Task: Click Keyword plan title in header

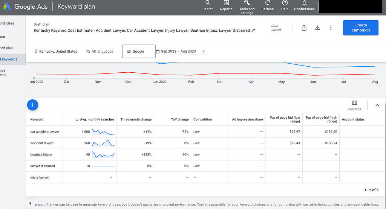Action: tap(76, 7)
